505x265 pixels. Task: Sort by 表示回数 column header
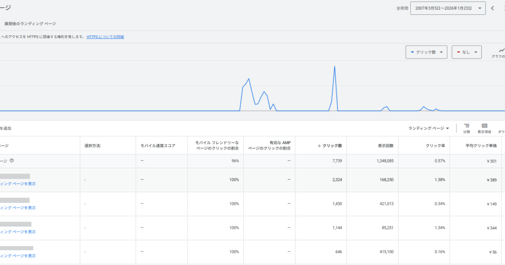pos(385,146)
